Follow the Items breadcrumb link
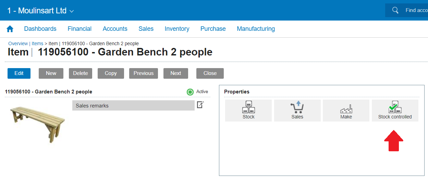This screenshot has width=428, height=179. pos(37,43)
